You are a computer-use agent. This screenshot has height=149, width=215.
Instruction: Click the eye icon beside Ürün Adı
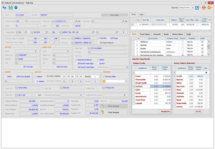(126, 21)
